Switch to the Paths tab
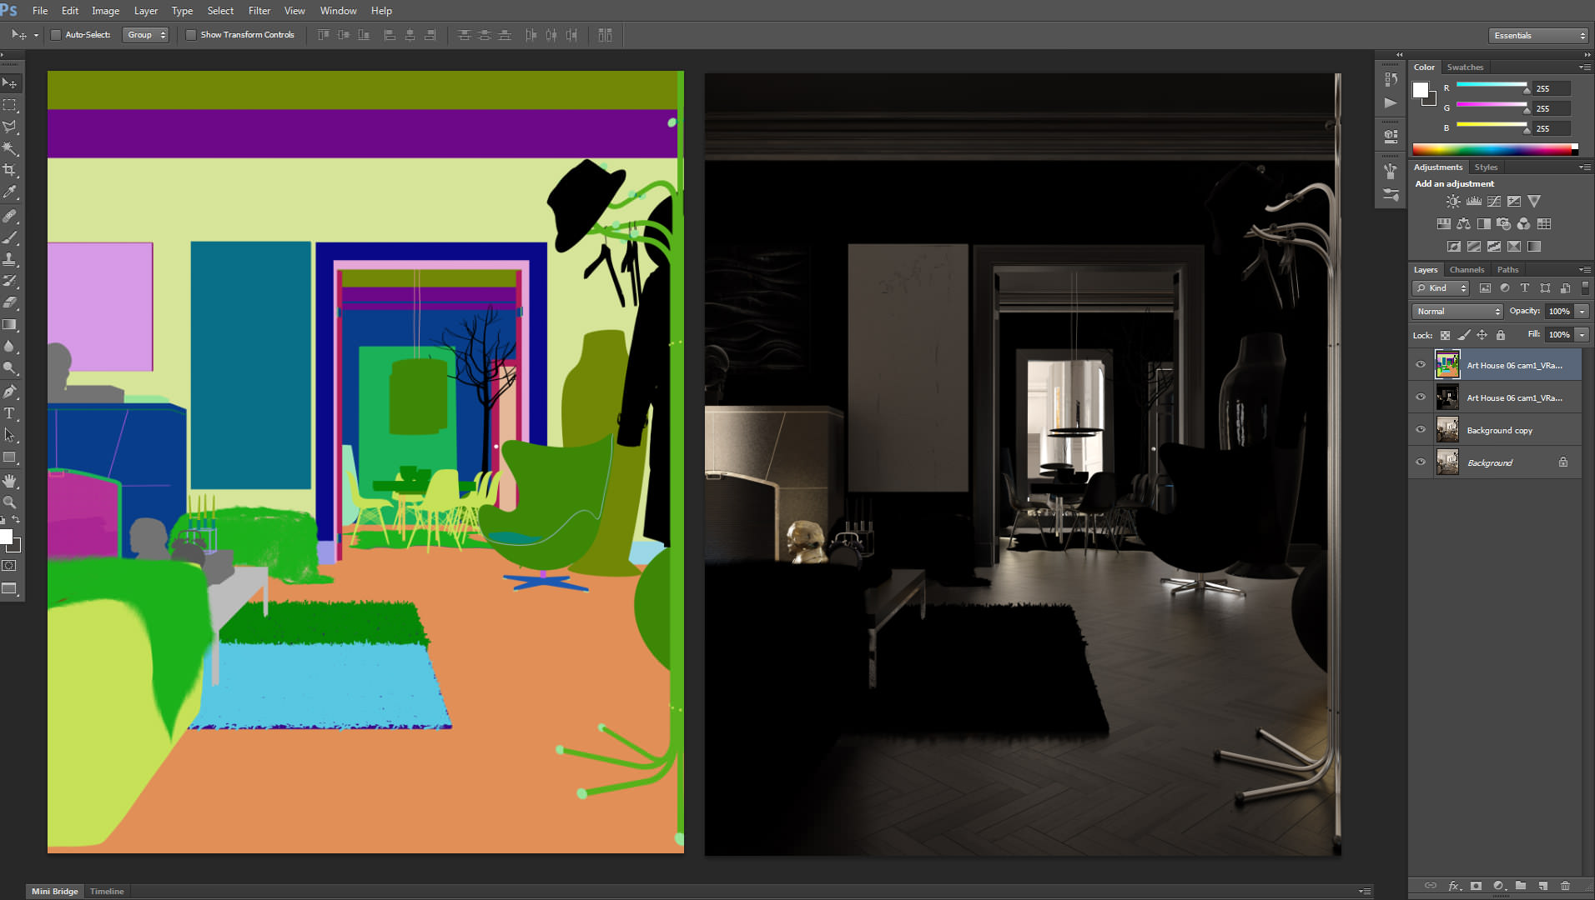Screen dimensions: 1595x900 tap(1507, 270)
